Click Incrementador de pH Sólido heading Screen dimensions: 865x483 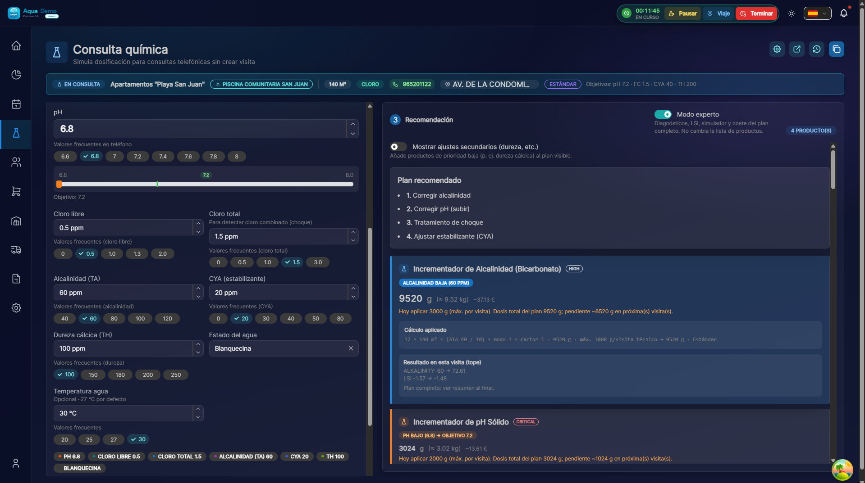coord(461,422)
